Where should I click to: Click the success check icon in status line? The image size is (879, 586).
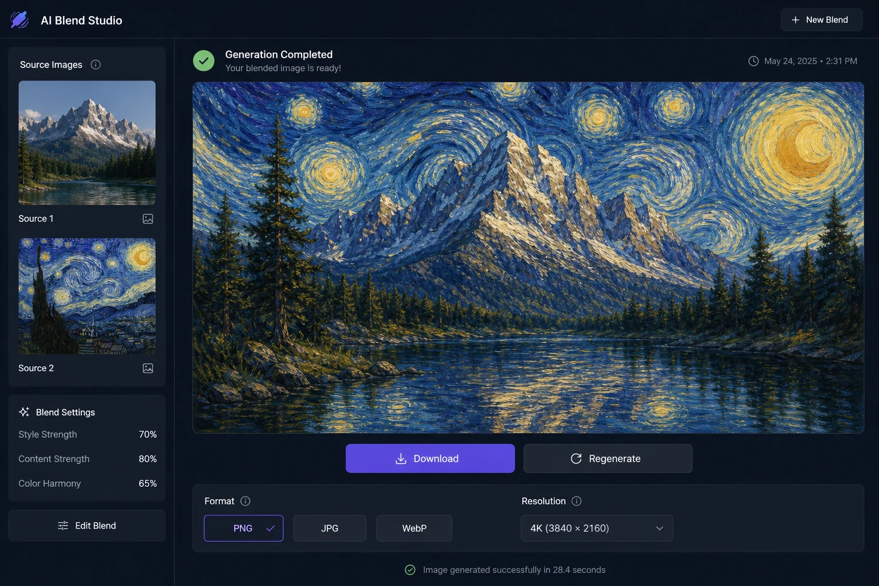click(x=410, y=570)
